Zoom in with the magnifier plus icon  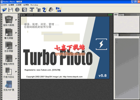21,15
